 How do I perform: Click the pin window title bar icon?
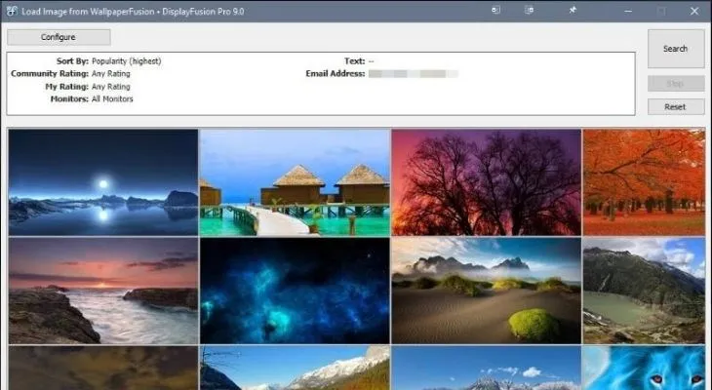point(573,10)
